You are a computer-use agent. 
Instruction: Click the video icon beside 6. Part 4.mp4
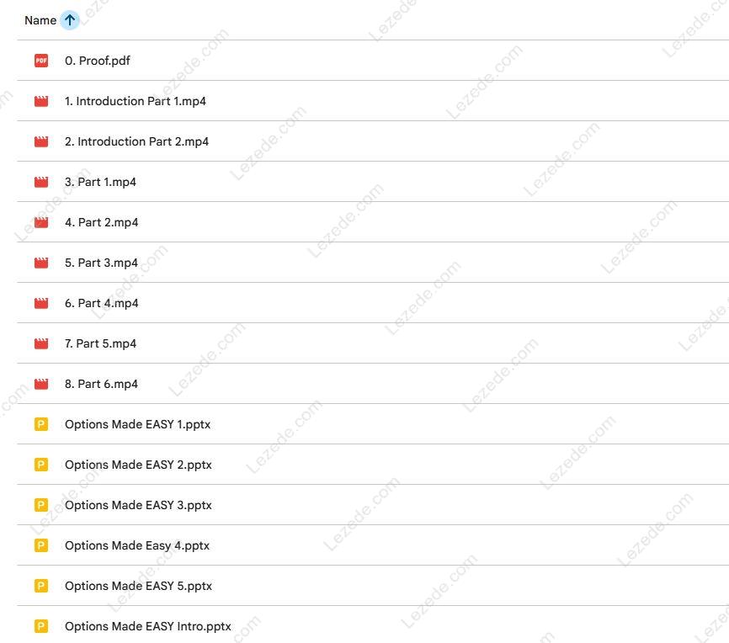tap(41, 303)
